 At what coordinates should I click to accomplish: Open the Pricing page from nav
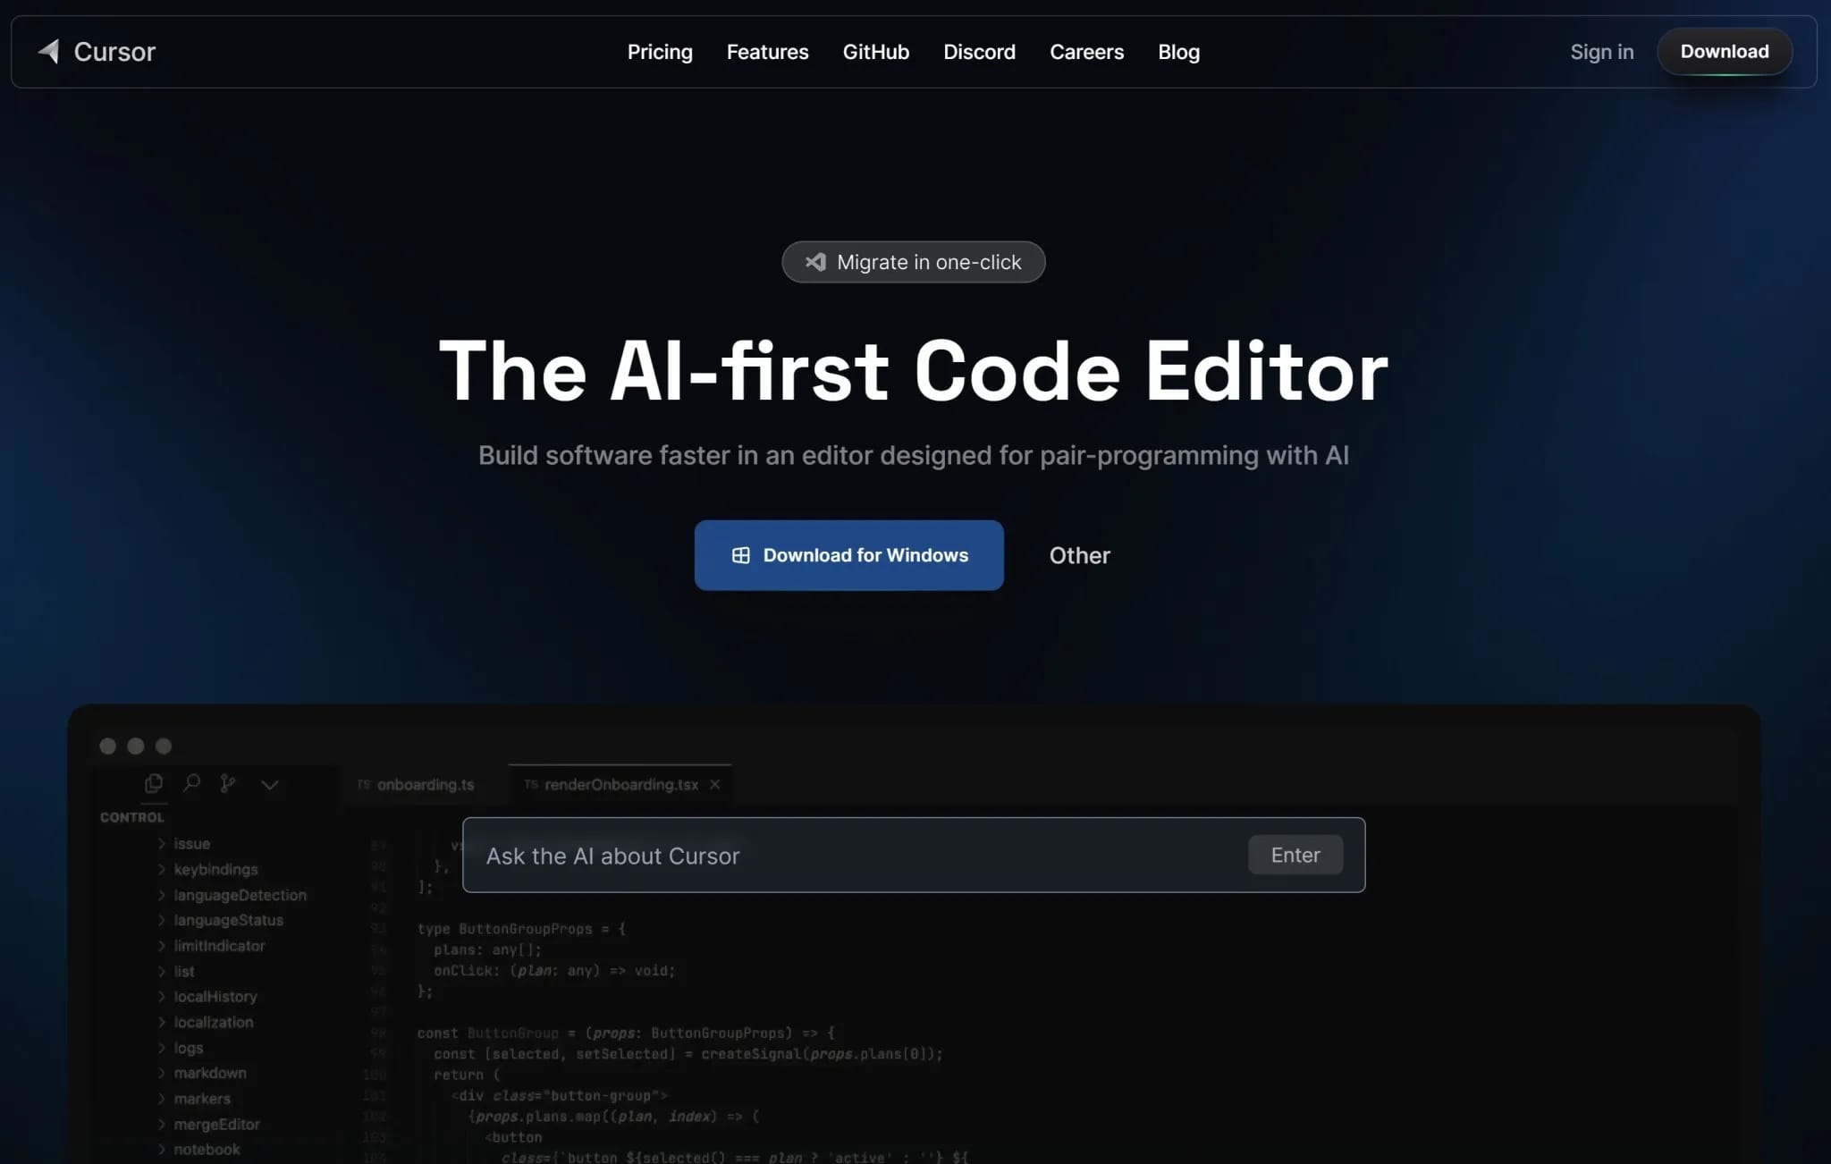659,51
